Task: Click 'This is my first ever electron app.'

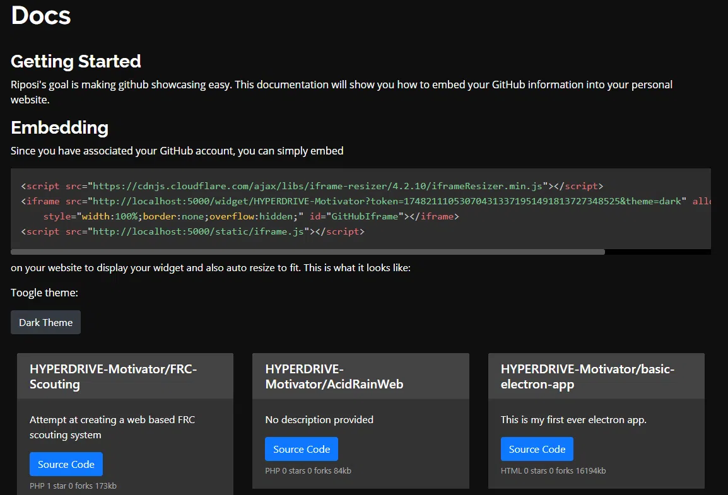Action: [573, 419]
